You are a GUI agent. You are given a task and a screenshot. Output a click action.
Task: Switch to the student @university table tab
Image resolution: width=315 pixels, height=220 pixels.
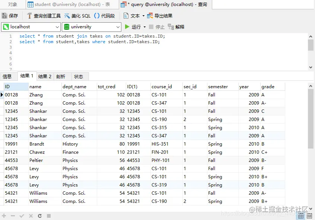point(72,4)
